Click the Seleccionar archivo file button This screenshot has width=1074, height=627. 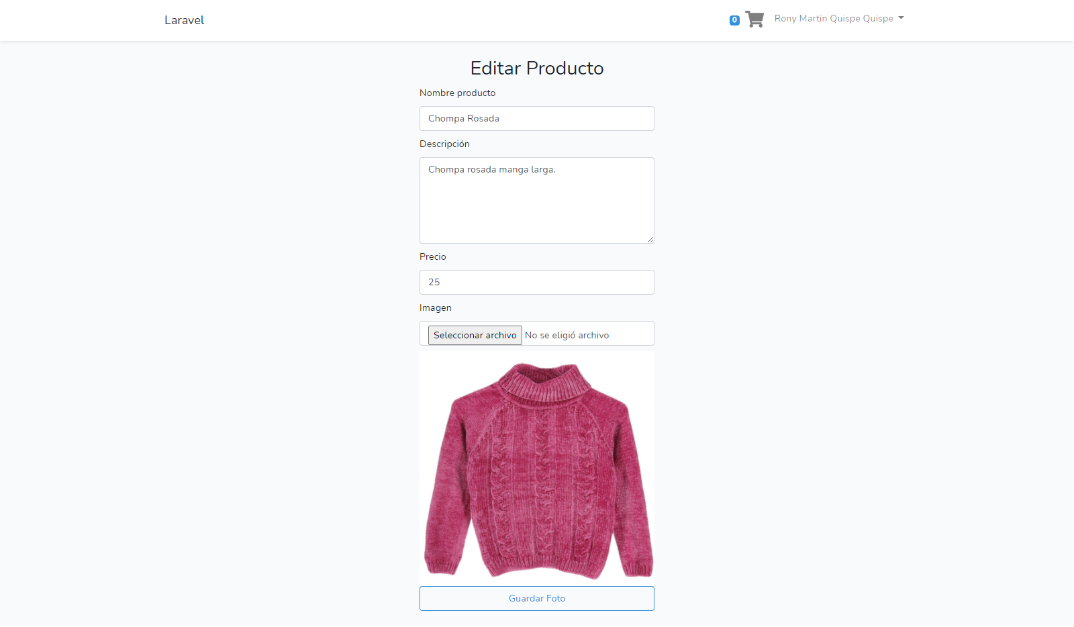[x=475, y=334]
